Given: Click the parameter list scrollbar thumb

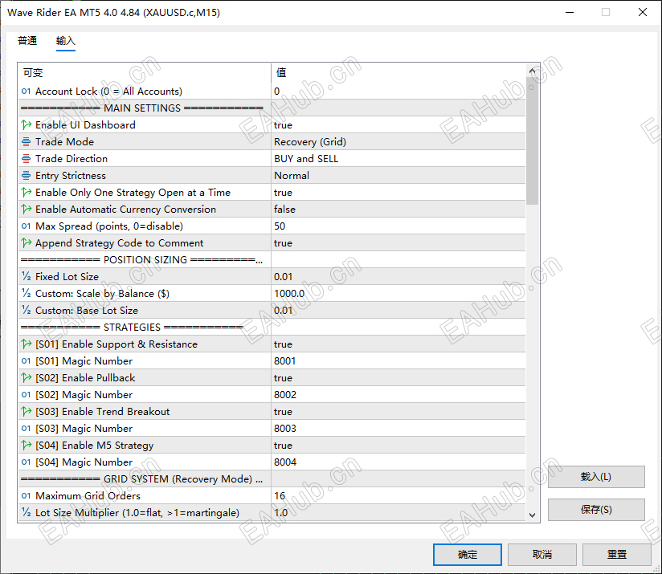Looking at the screenshot, I should tap(532, 141).
